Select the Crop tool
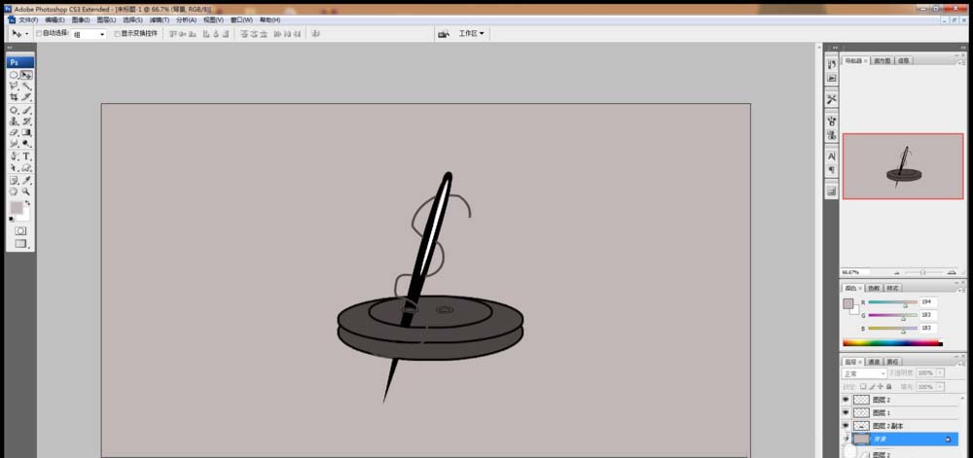 (13, 96)
